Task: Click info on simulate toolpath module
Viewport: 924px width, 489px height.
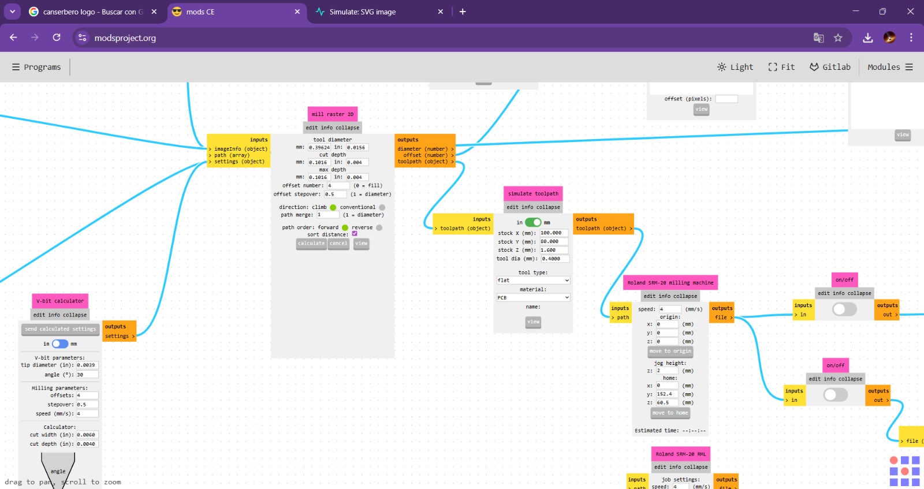Action: tap(527, 207)
